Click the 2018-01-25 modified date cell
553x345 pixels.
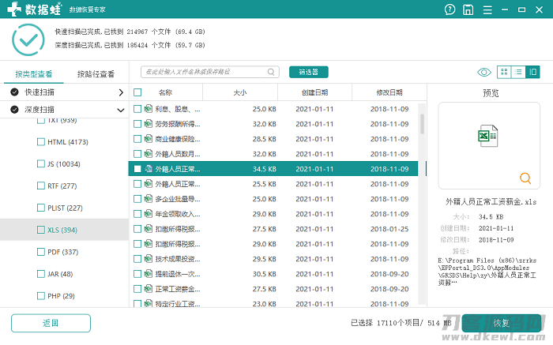tap(389, 229)
